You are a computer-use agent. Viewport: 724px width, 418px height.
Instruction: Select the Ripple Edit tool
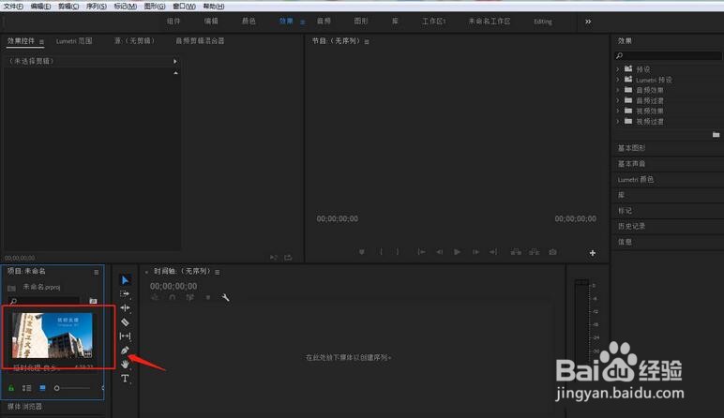pos(125,307)
